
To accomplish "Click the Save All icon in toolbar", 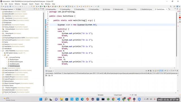I will point(8,6).
